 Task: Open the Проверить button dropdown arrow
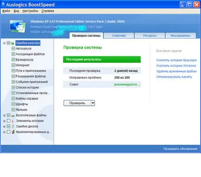pos(93,103)
